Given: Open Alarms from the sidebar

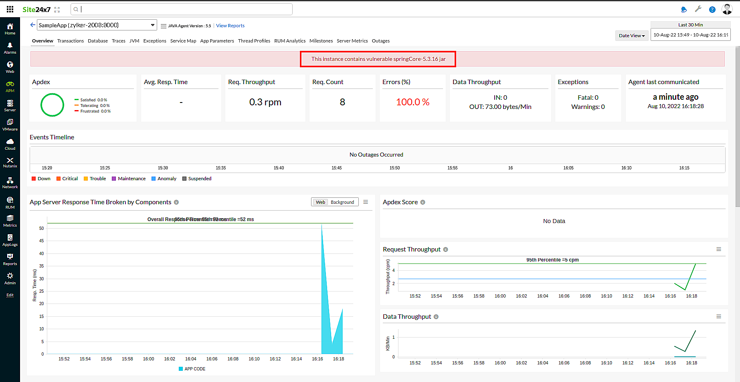Looking at the screenshot, I should click(10, 48).
